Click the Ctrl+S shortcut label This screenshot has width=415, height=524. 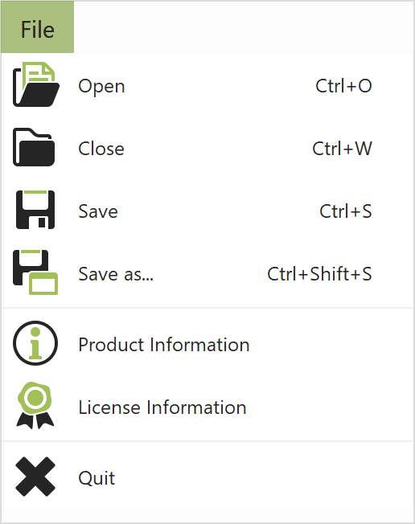[x=346, y=211]
